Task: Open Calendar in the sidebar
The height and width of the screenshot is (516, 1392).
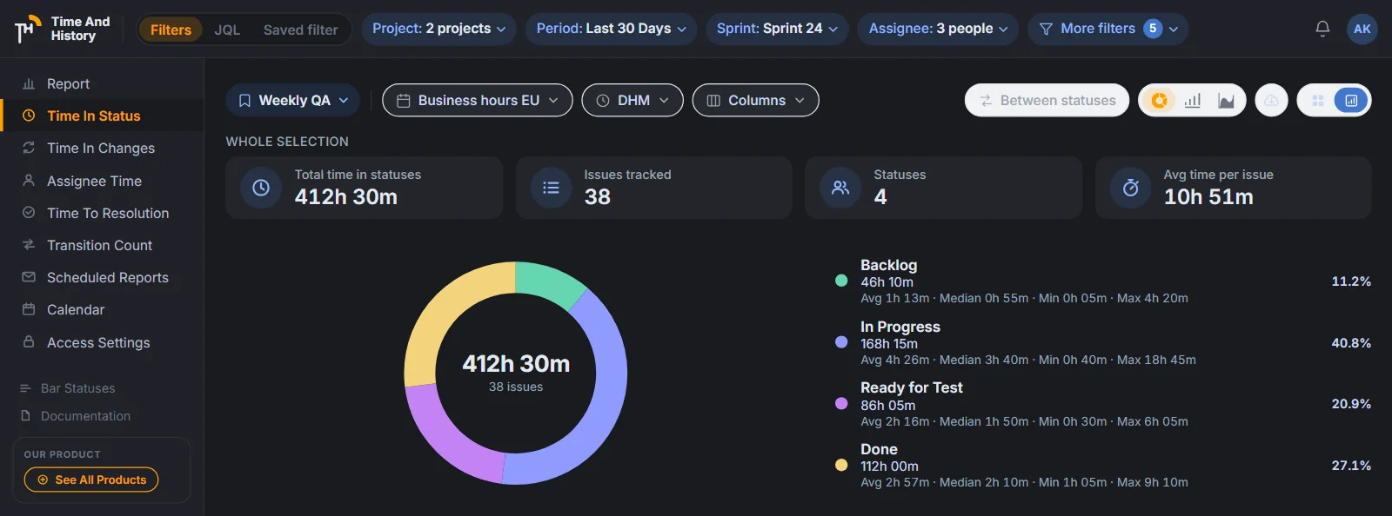Action: (x=102, y=309)
